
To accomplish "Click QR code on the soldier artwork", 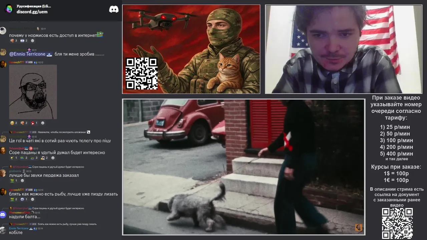I will click(141, 73).
